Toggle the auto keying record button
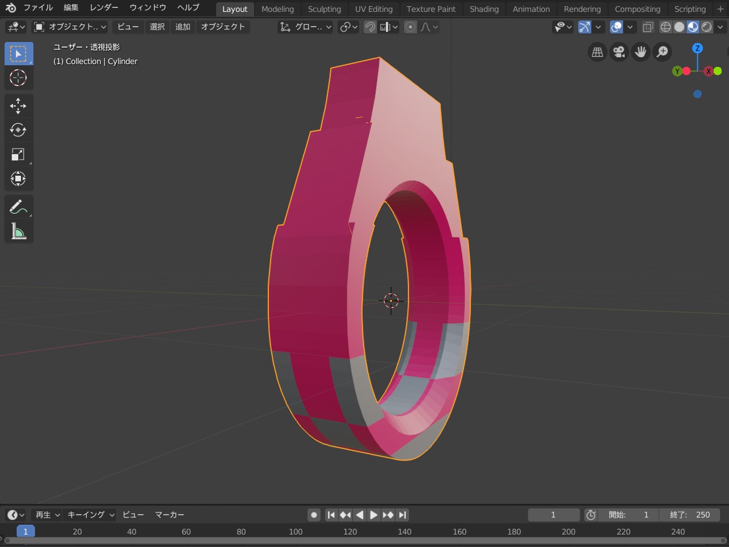Image resolution: width=729 pixels, height=547 pixels. click(x=314, y=515)
